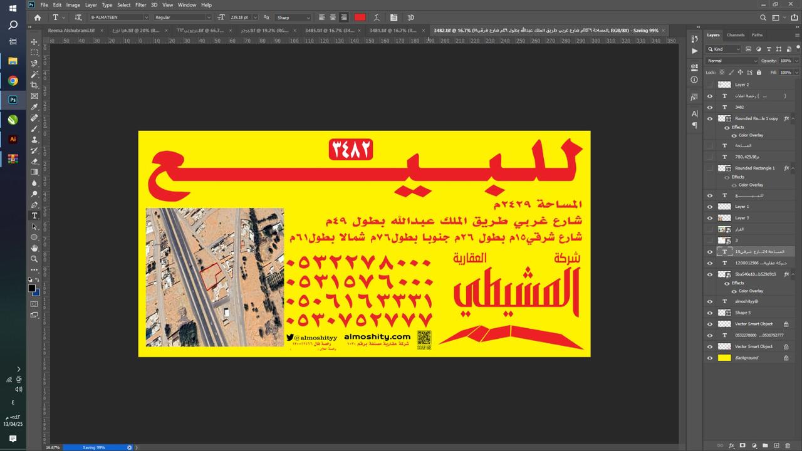Screen dimensions: 802x451
Task: Hide the 3482 text layer
Action: [710, 107]
